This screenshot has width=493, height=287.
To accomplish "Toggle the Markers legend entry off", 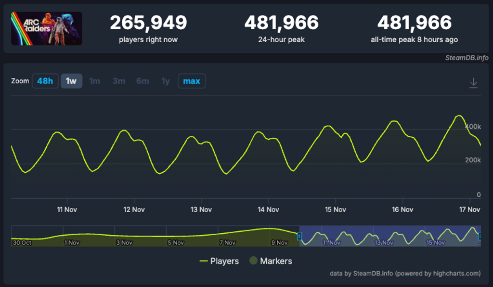I will pos(270,261).
